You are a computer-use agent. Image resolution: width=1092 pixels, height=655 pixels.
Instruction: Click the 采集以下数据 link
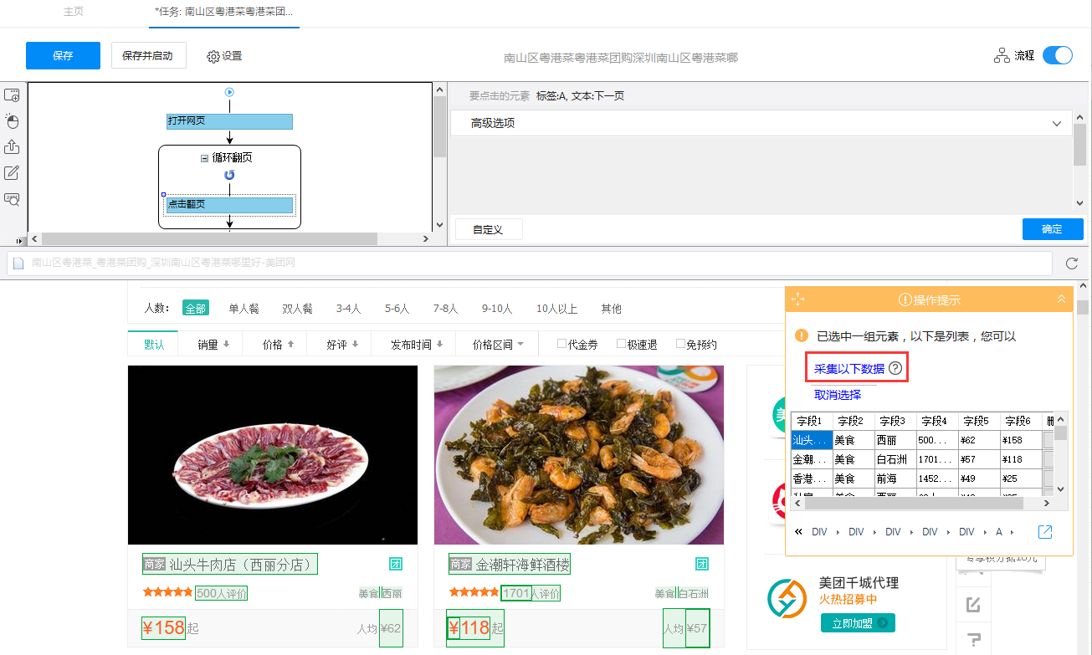point(849,368)
